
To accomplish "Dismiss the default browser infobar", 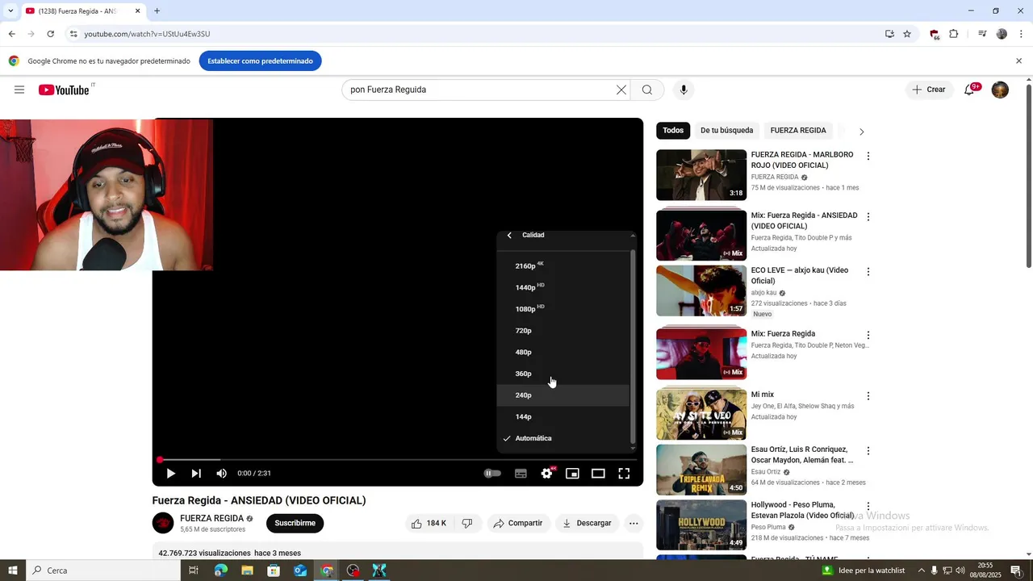I will coord(1018,61).
